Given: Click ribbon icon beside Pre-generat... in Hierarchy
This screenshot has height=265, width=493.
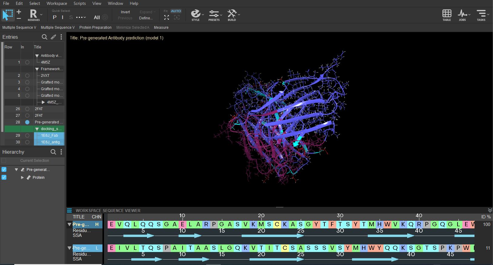Looking at the screenshot, I should pyautogui.click(x=23, y=170).
